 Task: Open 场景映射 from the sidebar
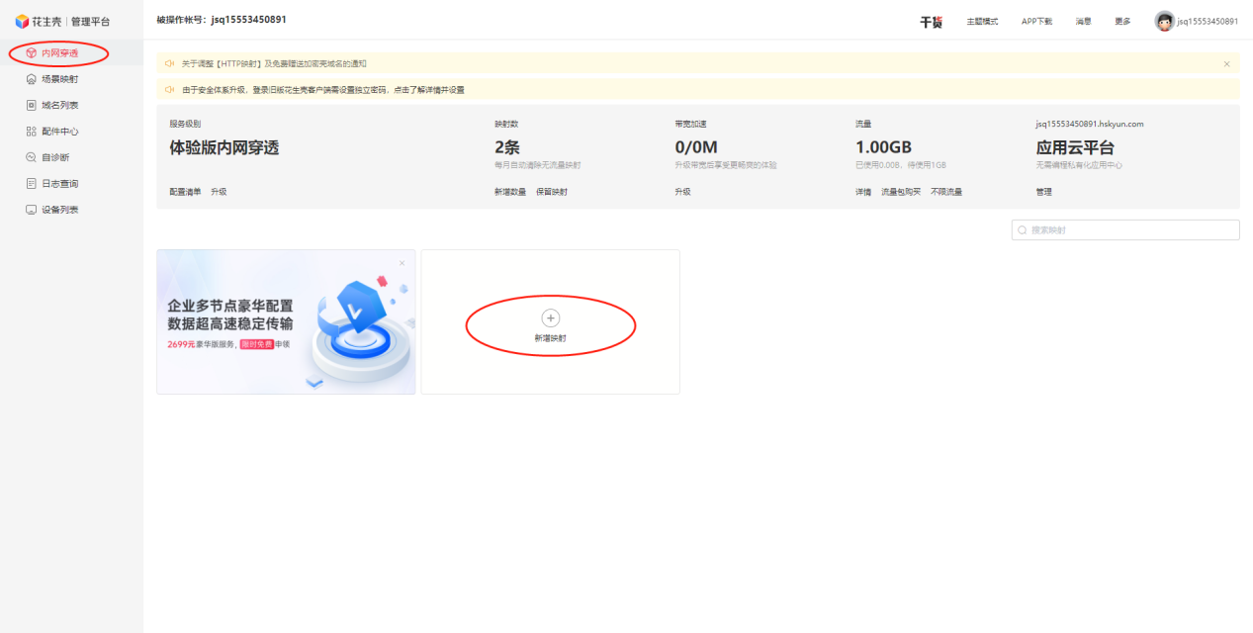tap(59, 79)
